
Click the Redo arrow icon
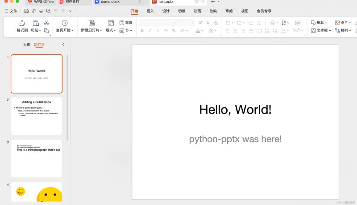[63, 11]
